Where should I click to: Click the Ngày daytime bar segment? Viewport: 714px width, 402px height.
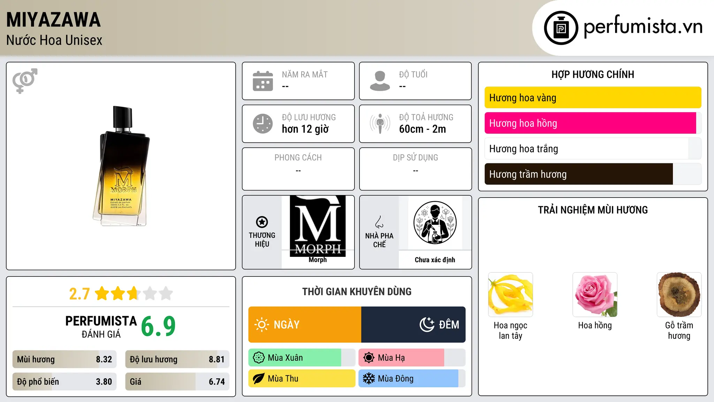click(305, 325)
